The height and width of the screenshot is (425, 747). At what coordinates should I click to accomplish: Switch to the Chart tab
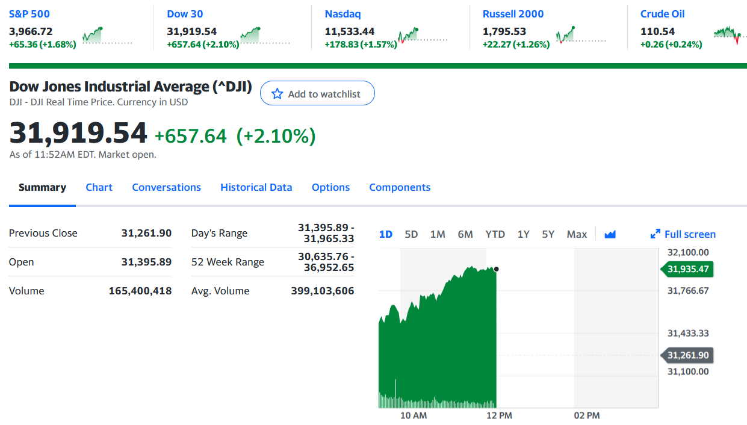pos(99,187)
